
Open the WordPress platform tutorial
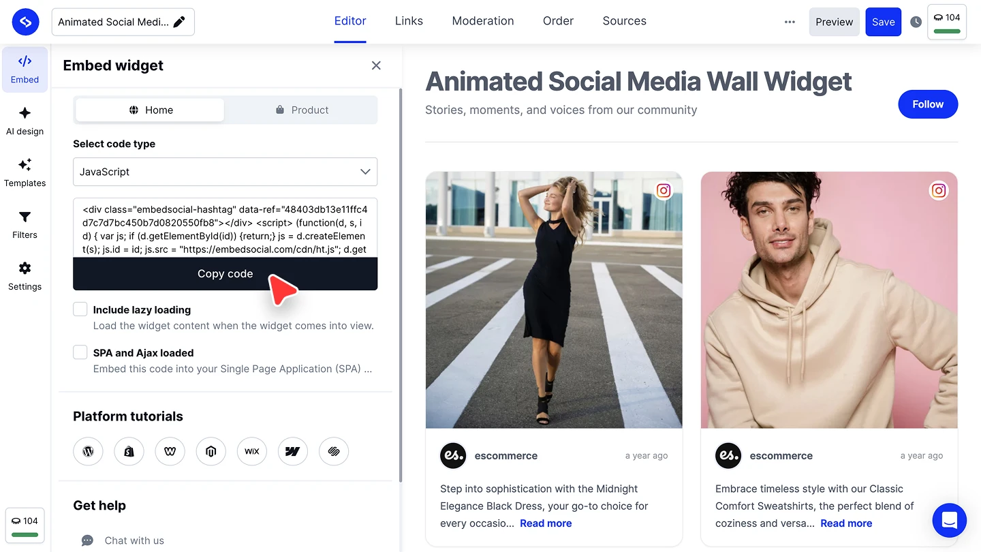(x=88, y=451)
